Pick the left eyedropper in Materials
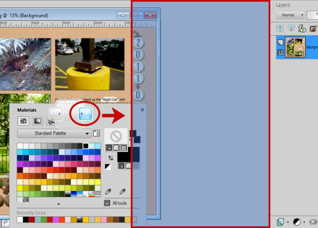The width and height of the screenshot is (318, 228). point(108,191)
